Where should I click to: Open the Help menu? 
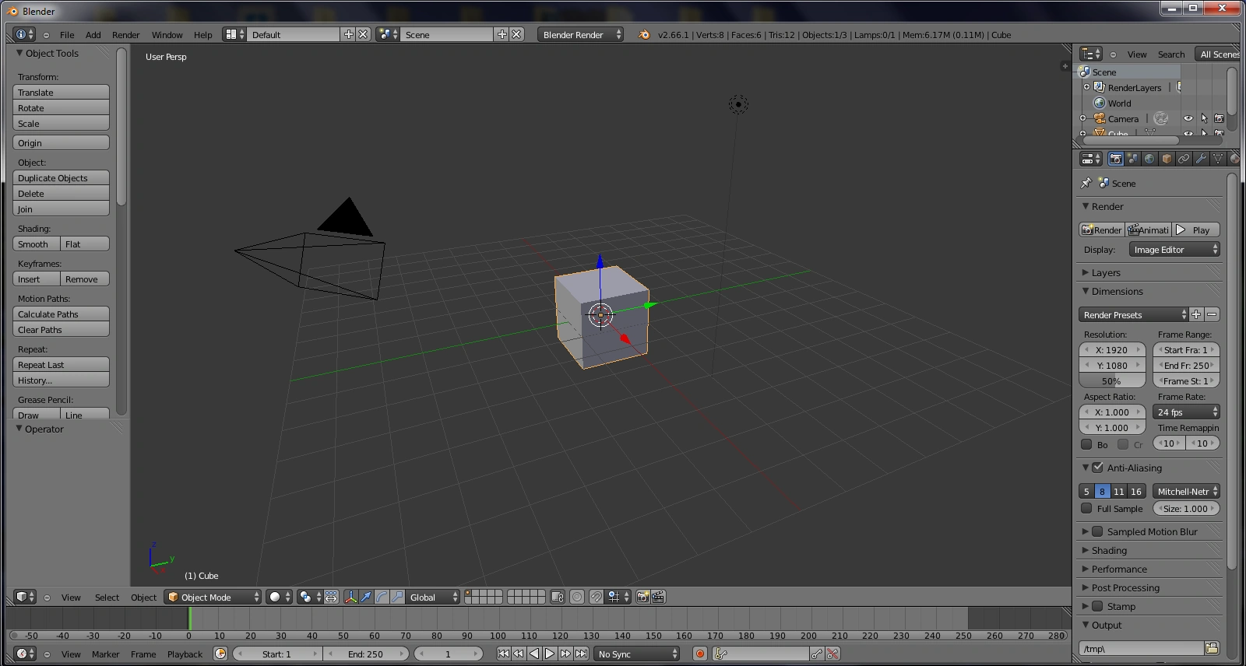[202, 34]
